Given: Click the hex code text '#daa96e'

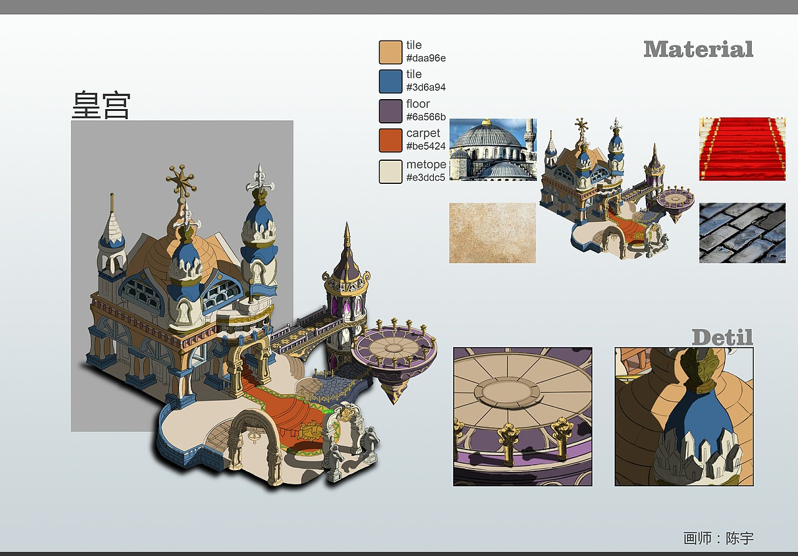Looking at the screenshot, I should coord(426,59).
